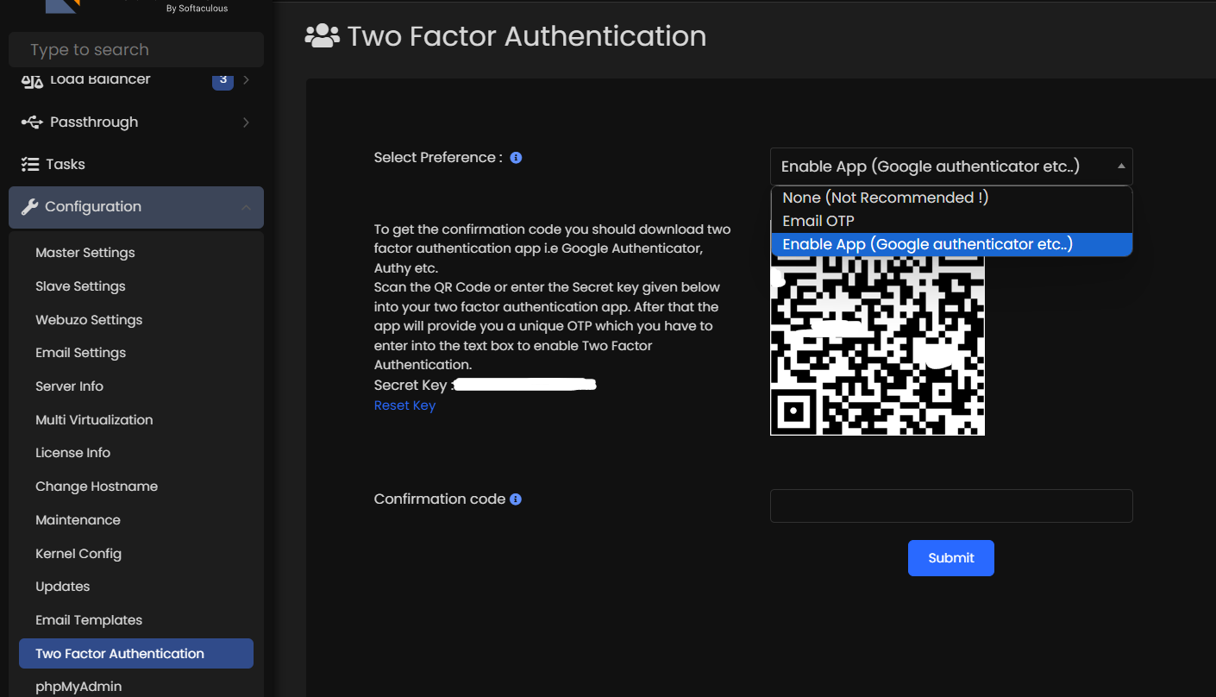Select Two Factor Authentication sidebar item
Screen dimensions: 1216x697
tap(136, 654)
